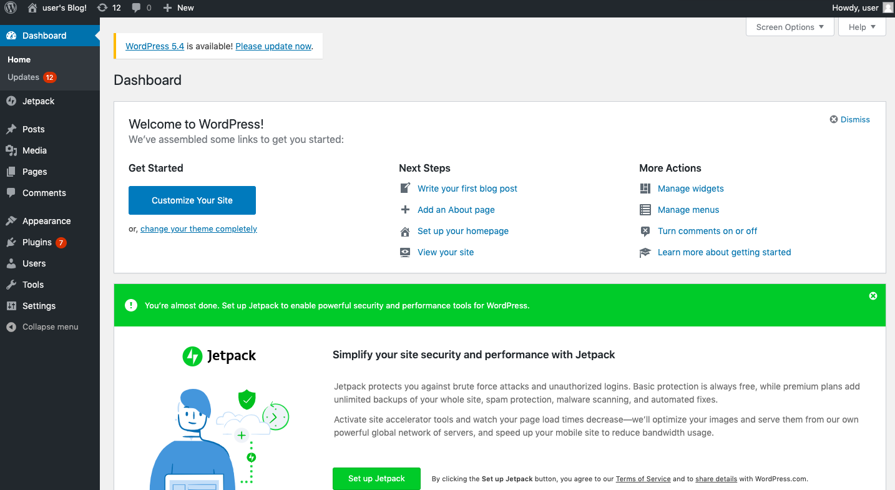
Task: Open the updates icon in admin bar
Action: (x=103, y=8)
